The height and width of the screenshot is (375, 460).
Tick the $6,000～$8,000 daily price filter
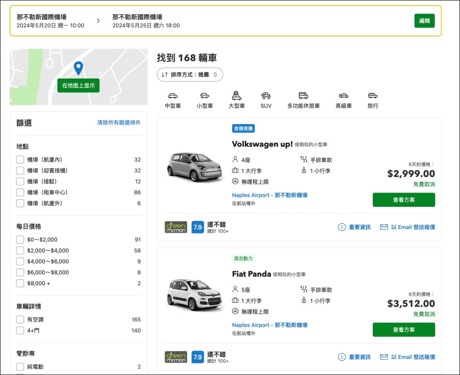[20, 272]
